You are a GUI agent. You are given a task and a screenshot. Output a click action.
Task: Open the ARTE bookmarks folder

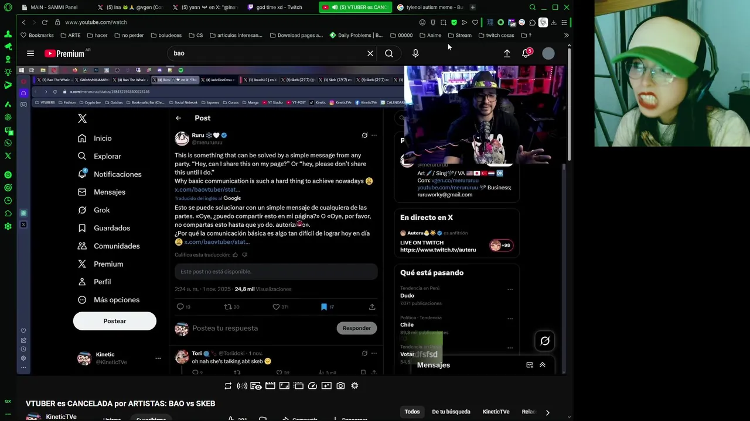tap(70, 35)
